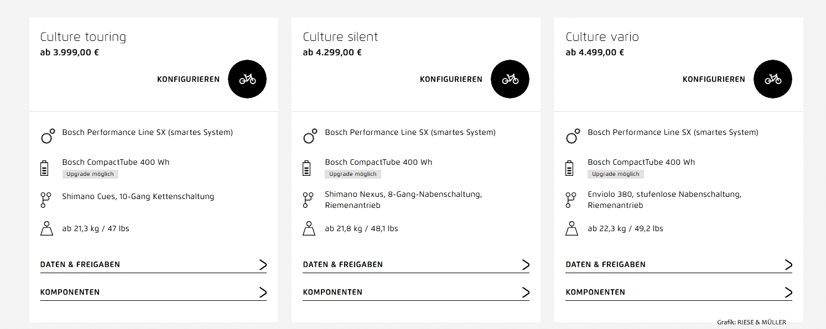Expand Daten & Freigaben for Culture touring
The width and height of the screenshot is (826, 329).
(153, 265)
